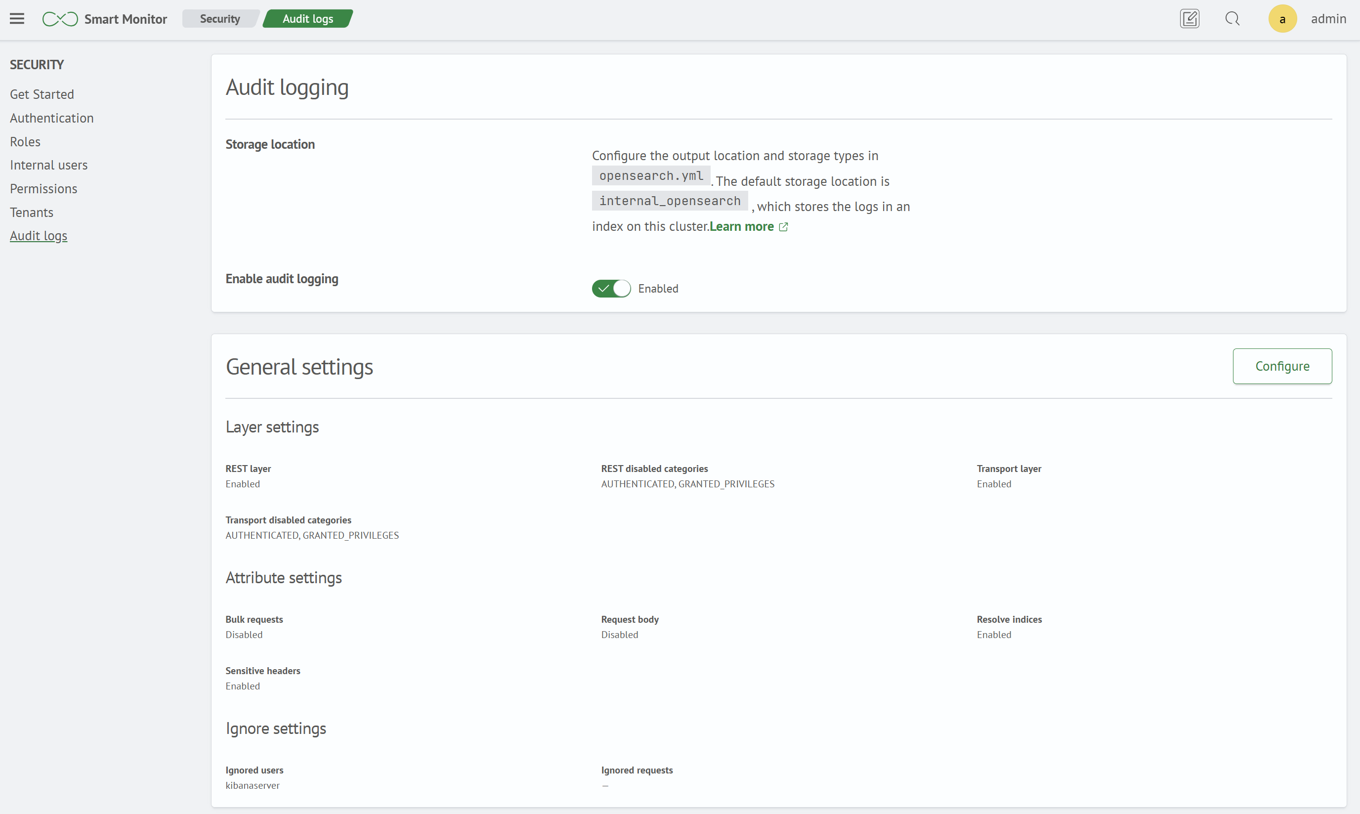The height and width of the screenshot is (814, 1360).
Task: Follow the Learn more link
Action: pyautogui.click(x=741, y=226)
